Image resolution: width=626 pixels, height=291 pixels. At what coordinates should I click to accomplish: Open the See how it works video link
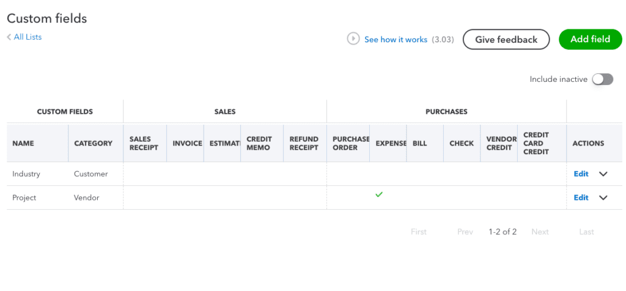[396, 40]
